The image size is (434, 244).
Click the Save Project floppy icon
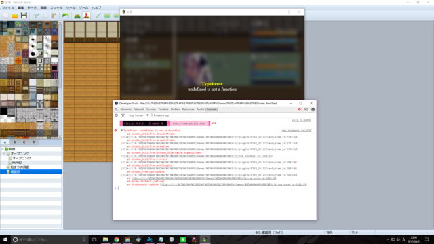tap(24, 16)
